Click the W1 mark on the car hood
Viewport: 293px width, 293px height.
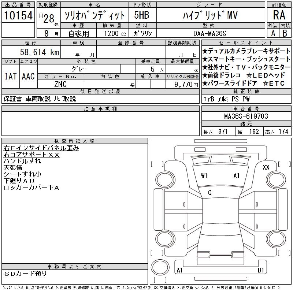click(204, 176)
